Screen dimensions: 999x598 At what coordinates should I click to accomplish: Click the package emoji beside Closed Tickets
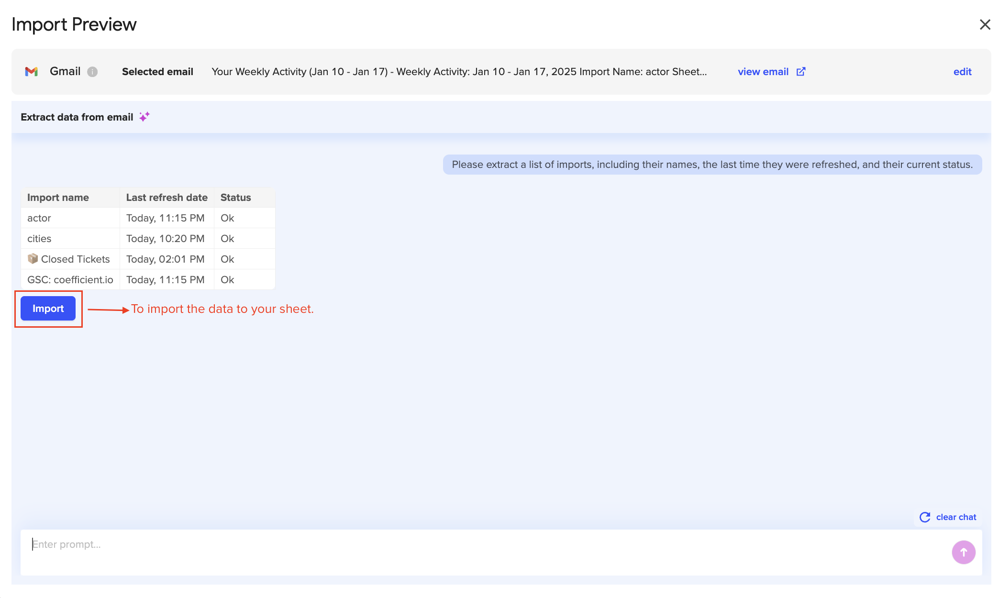point(33,259)
